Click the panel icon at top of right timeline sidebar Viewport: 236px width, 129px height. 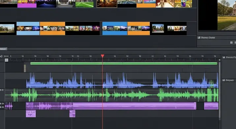pyautogui.click(x=224, y=57)
